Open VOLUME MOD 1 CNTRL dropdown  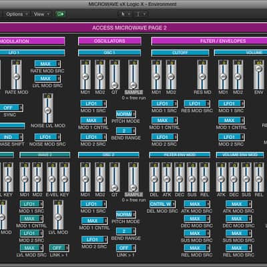pyautogui.click(x=232, y=120)
